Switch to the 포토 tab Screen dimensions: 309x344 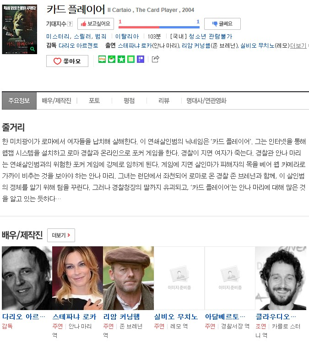(x=94, y=101)
